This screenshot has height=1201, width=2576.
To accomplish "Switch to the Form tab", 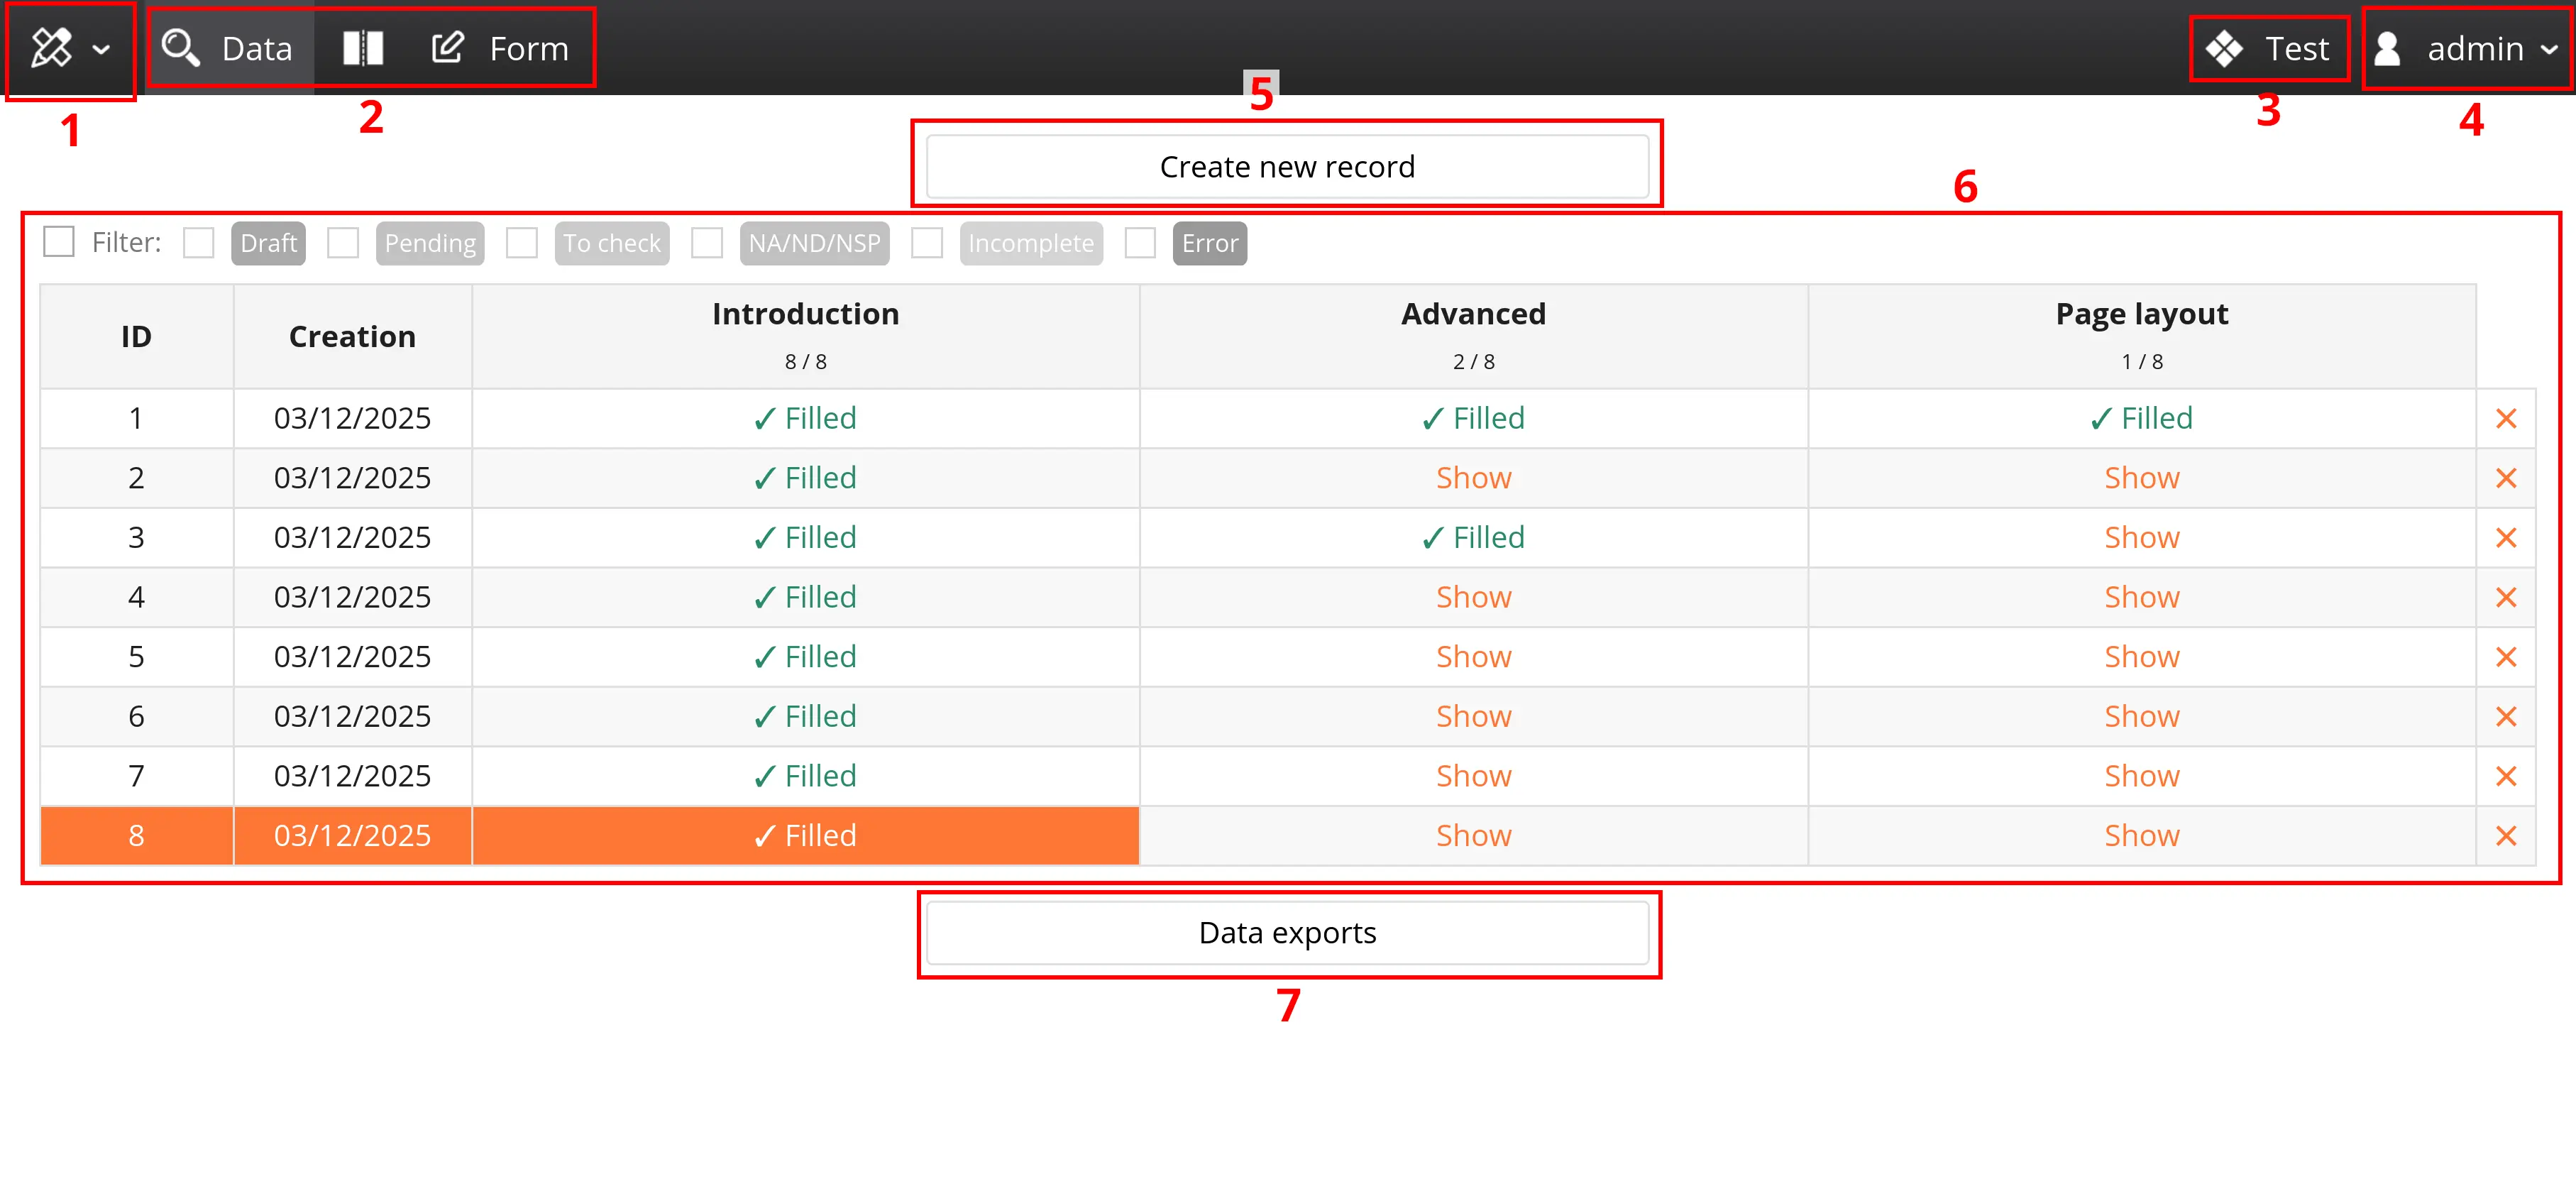I will point(528,48).
